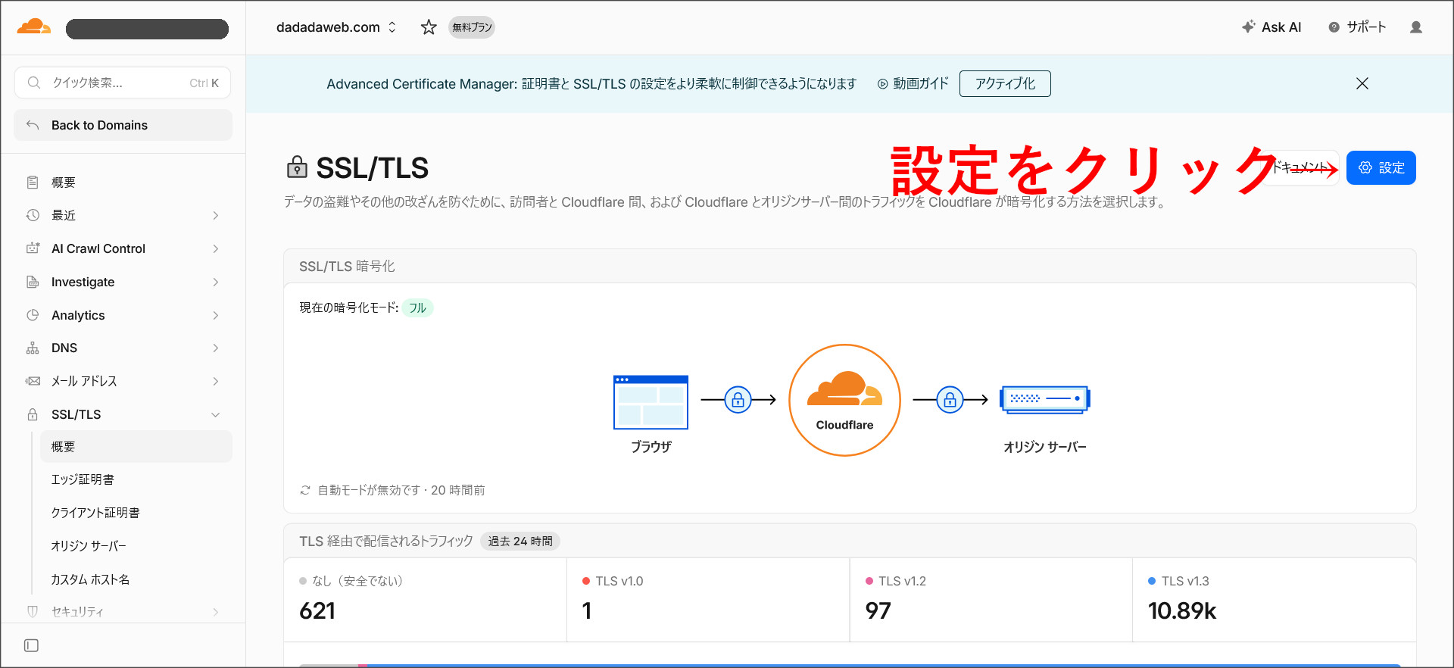The image size is (1454, 668).
Task: Click the lock icon between browser and Cloudflare
Action: click(x=738, y=399)
